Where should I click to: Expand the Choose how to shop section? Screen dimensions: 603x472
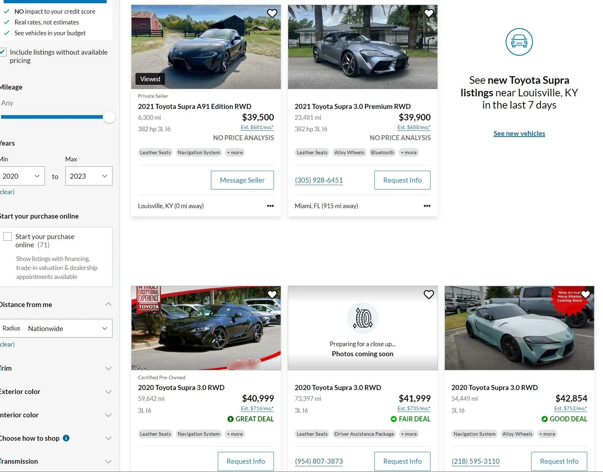point(108,438)
